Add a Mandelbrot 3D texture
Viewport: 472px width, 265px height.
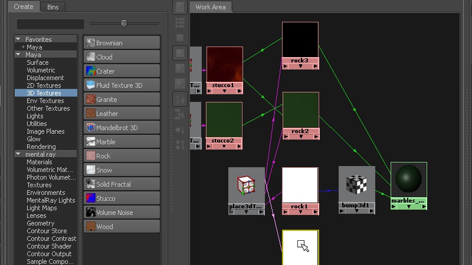[x=122, y=128]
